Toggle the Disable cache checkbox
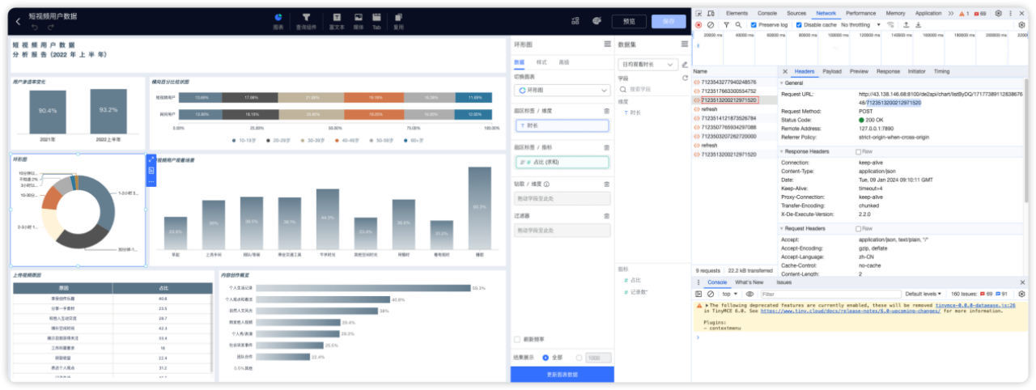This screenshot has height=390, width=1036. (800, 25)
